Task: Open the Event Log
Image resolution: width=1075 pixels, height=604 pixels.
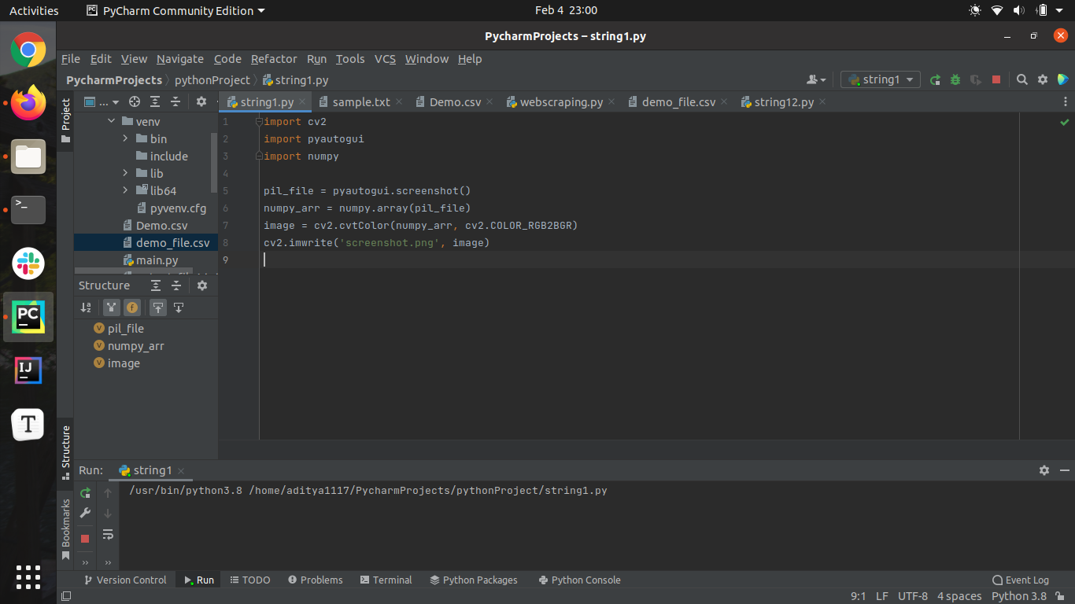Action: (x=1021, y=580)
